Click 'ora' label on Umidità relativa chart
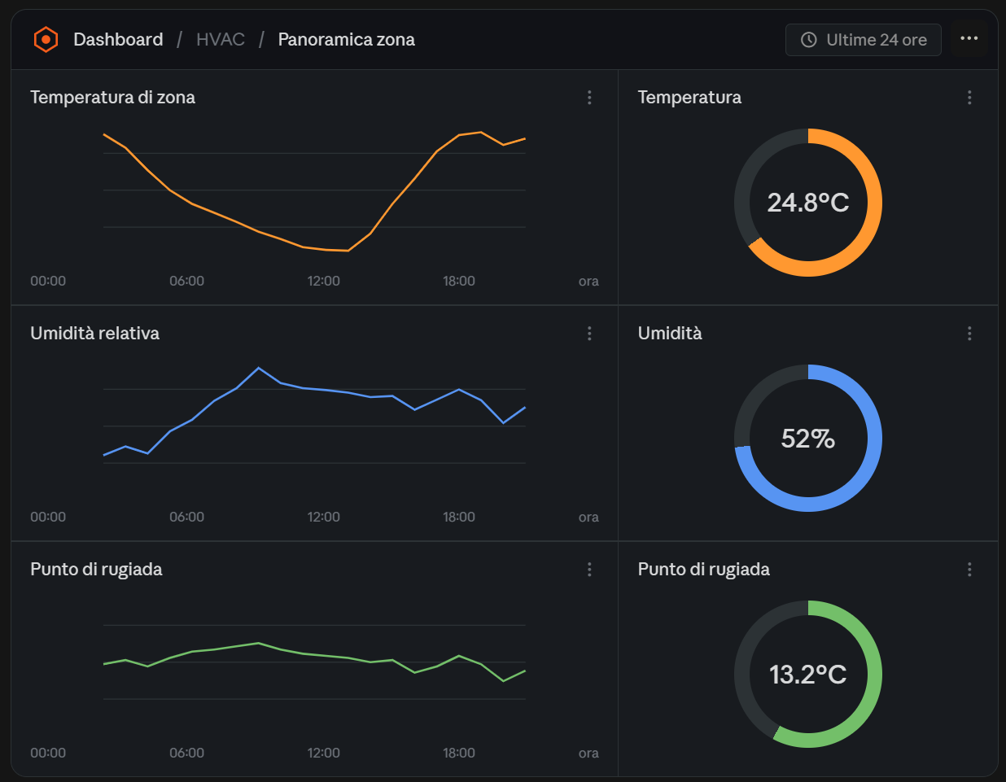 588,517
